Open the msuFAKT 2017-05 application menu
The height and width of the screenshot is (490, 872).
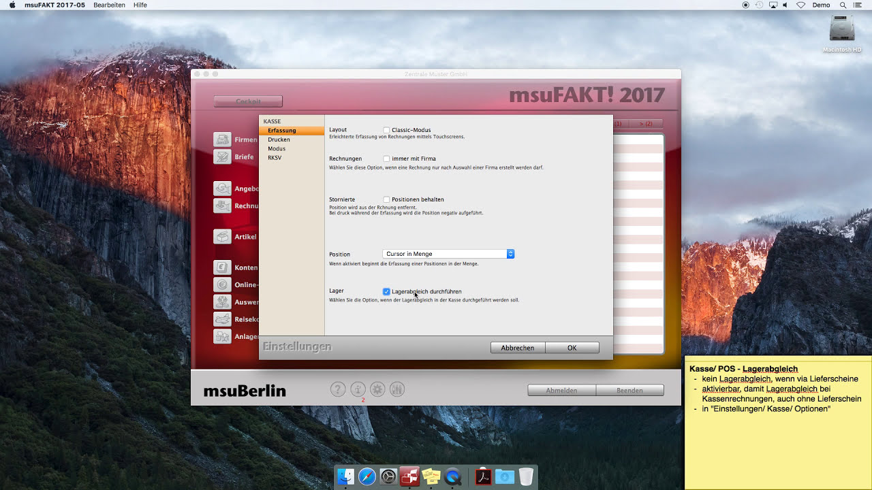coord(55,5)
